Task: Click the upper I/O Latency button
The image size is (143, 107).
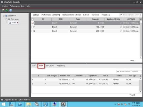Action: coord(106,15)
